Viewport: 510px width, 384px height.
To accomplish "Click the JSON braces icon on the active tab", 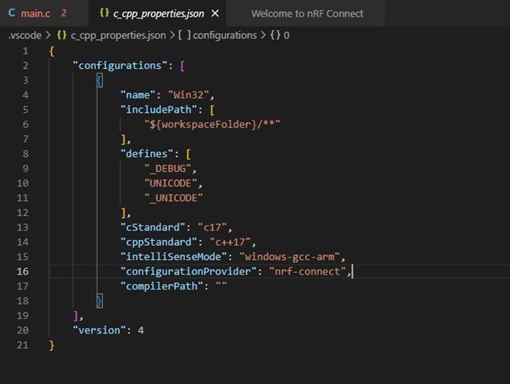I will tap(104, 13).
